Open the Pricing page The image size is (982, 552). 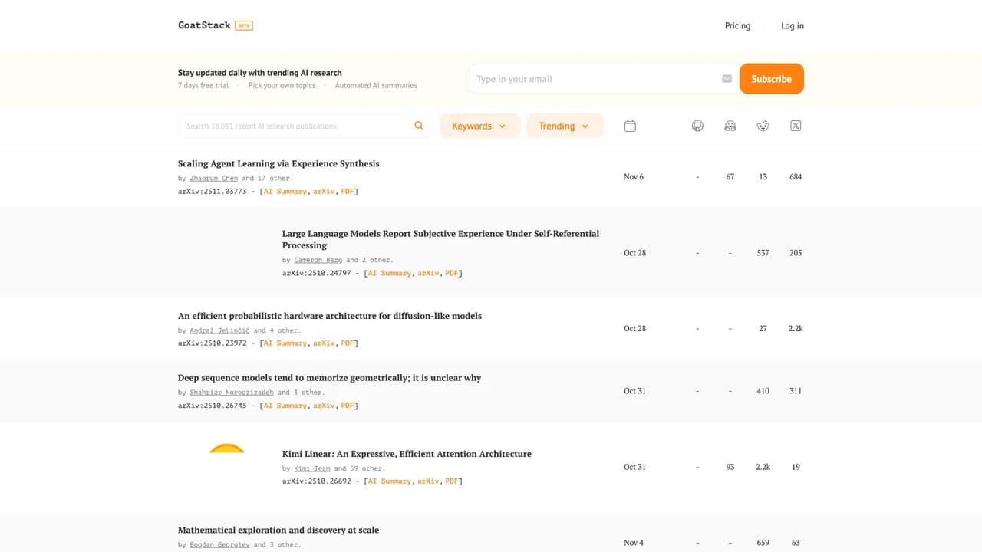pos(737,25)
